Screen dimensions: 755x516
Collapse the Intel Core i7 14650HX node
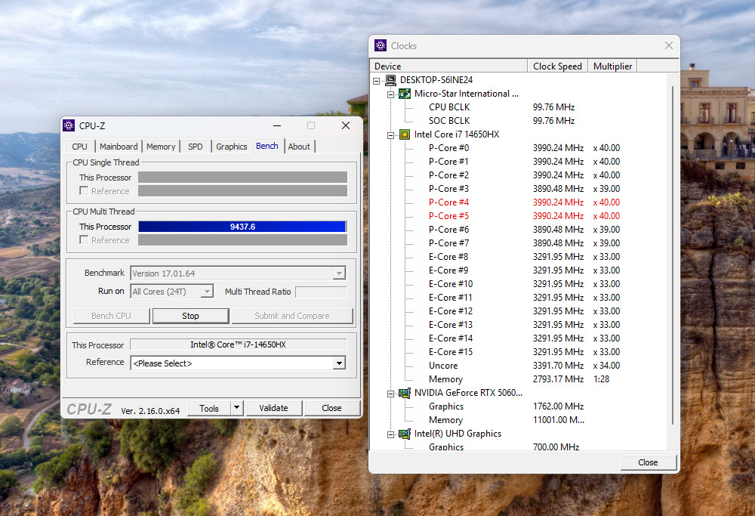click(x=390, y=134)
